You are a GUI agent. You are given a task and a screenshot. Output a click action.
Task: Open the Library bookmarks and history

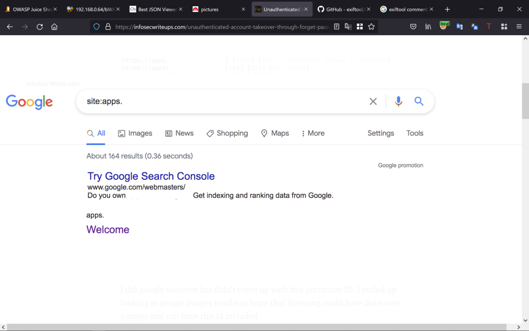coord(428,27)
